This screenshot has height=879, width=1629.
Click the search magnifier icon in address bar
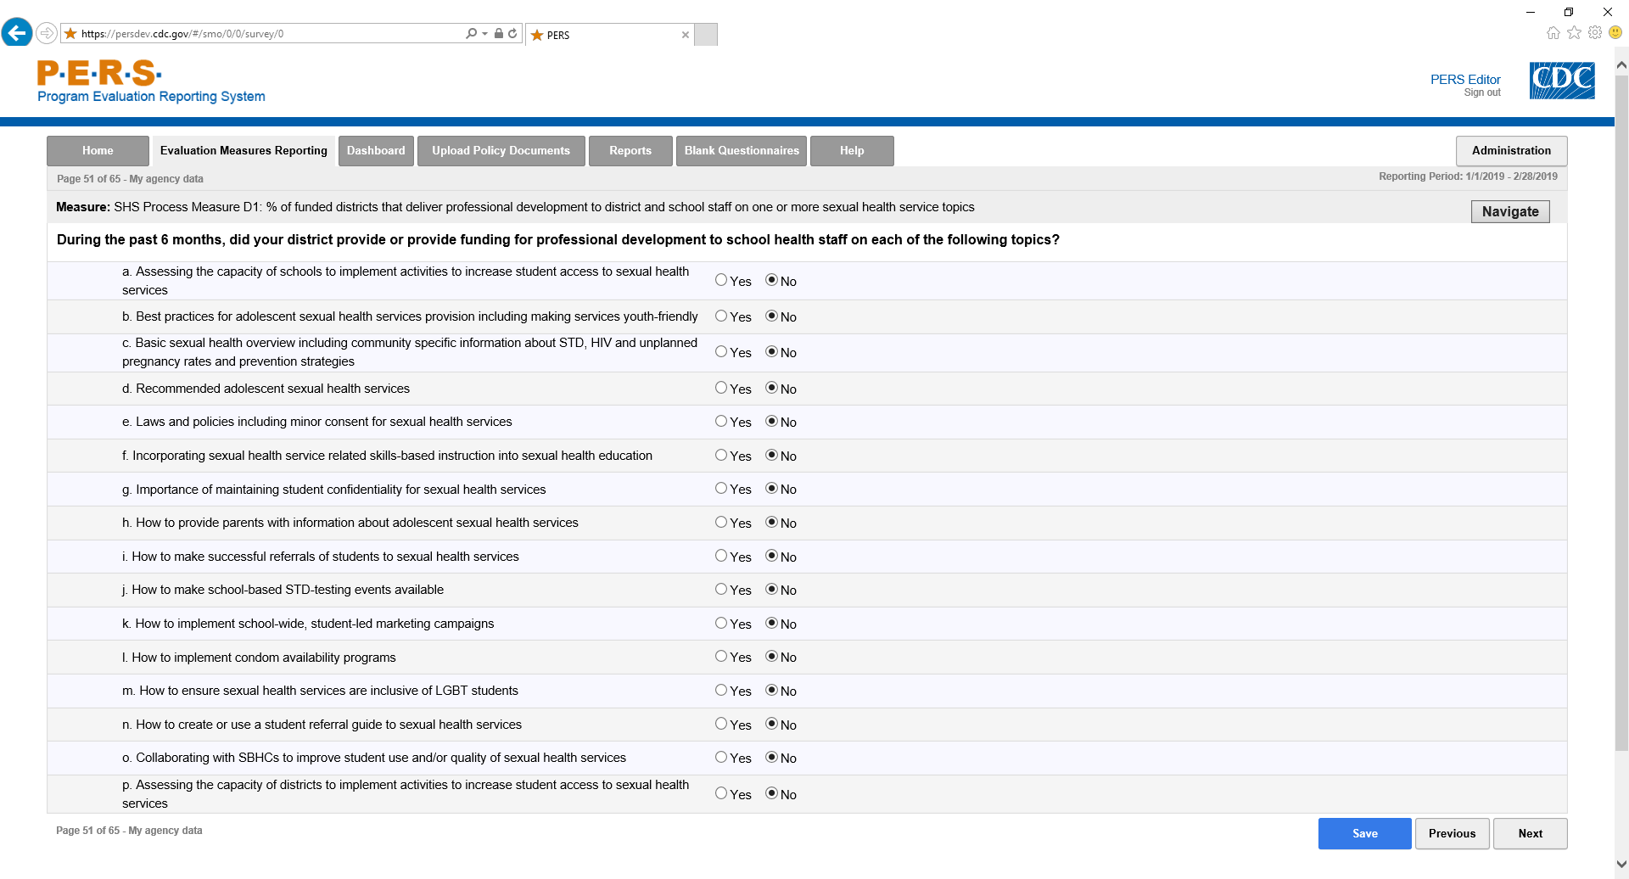pos(471,34)
